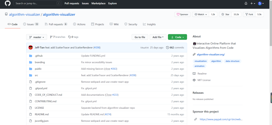Open the Update FUNDING.yml commit message
Screen dimensions: 272x125
93,56
